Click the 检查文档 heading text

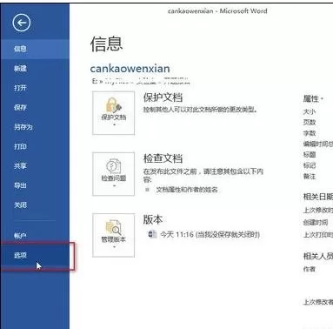(163, 158)
